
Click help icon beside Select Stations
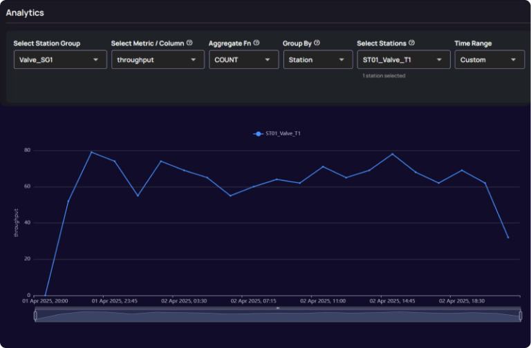coord(411,43)
